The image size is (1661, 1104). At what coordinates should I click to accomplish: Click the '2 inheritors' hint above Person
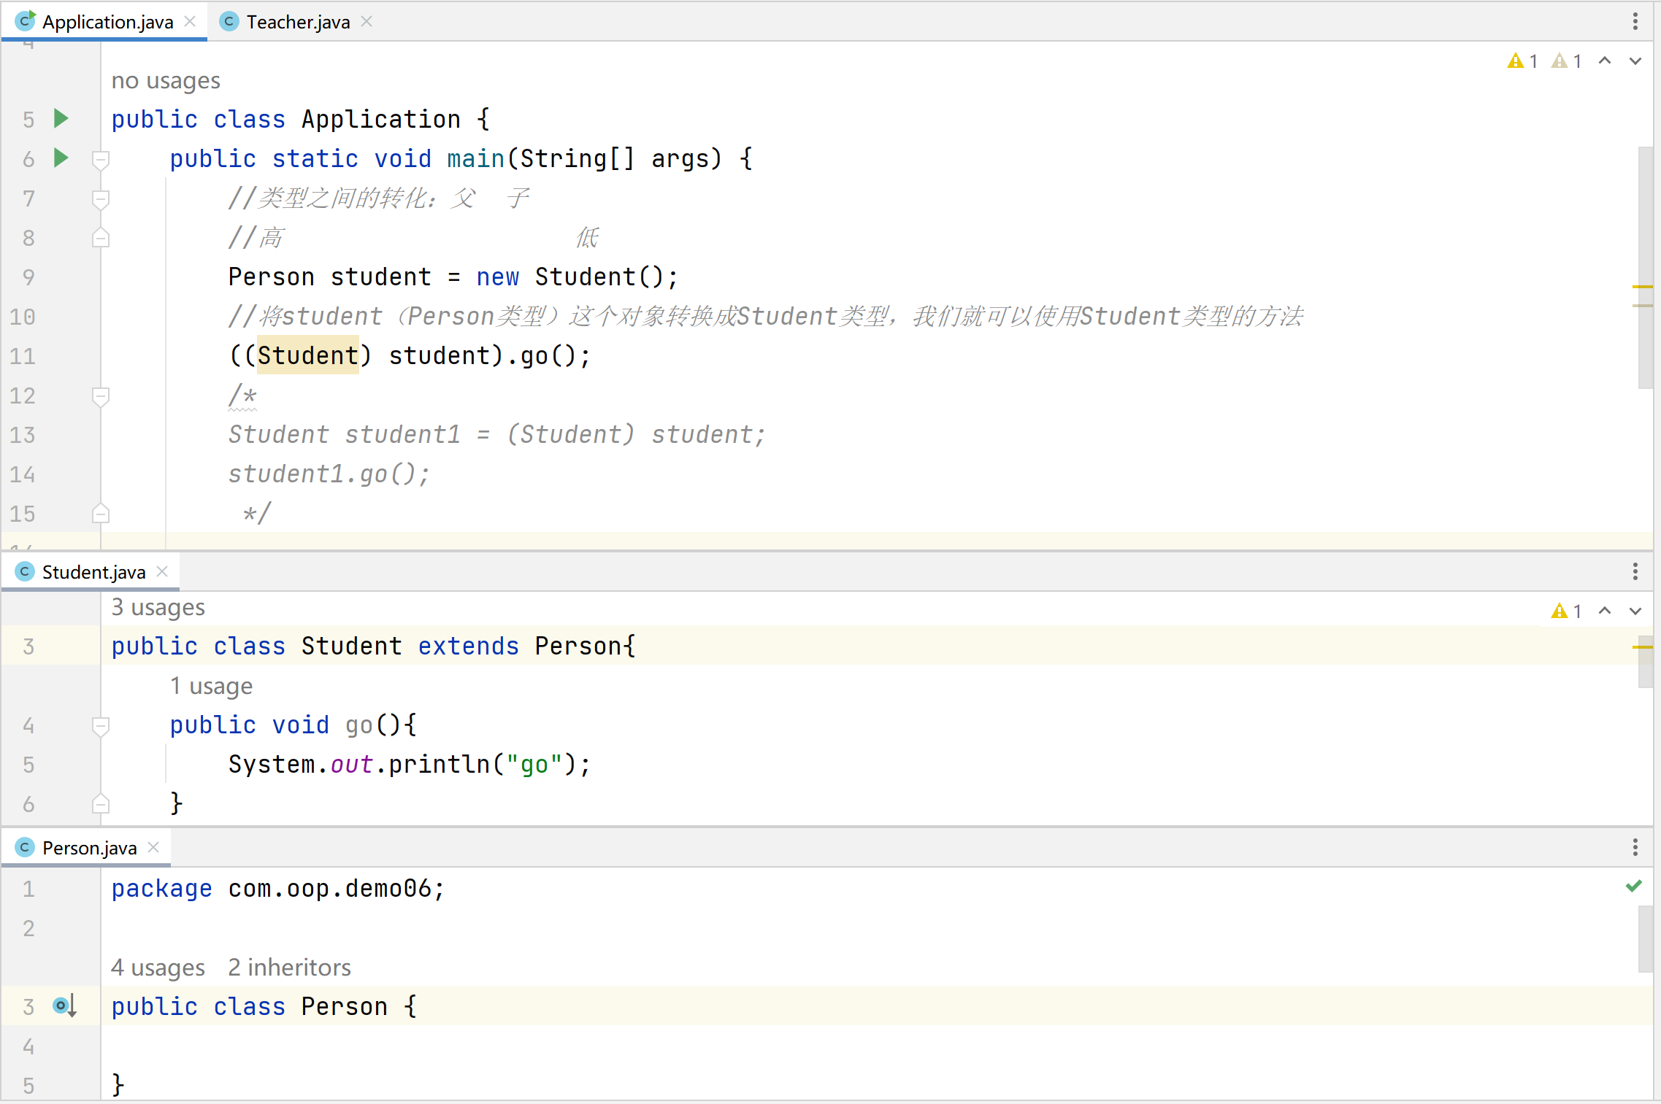289,967
